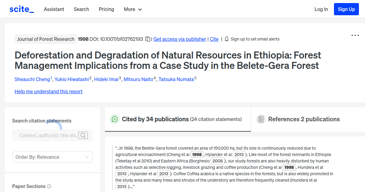Open Help me understand this report

coord(48,91)
